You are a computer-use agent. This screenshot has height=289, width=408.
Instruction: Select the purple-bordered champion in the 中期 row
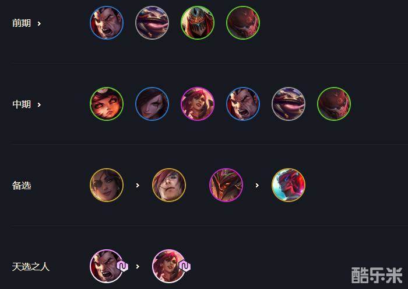[198, 104]
